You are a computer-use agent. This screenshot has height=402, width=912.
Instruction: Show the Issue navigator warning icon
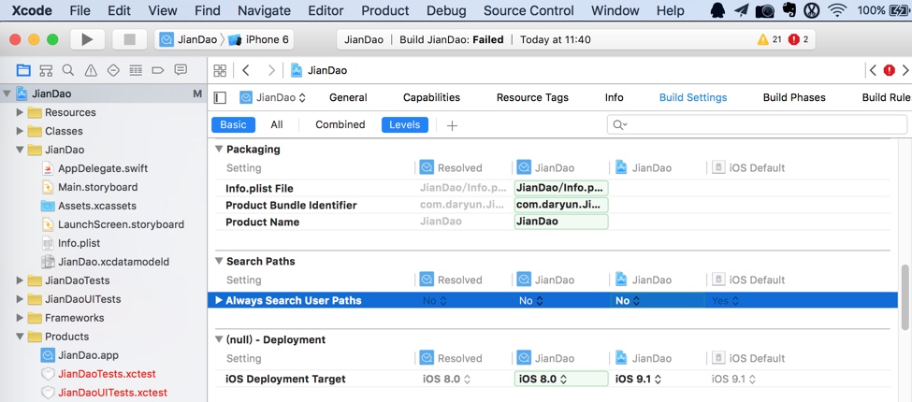click(91, 70)
